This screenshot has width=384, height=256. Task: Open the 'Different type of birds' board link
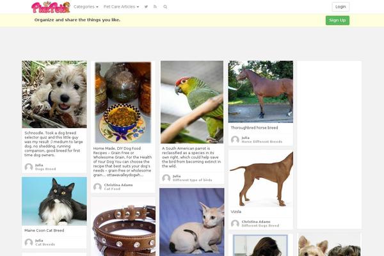click(x=193, y=180)
